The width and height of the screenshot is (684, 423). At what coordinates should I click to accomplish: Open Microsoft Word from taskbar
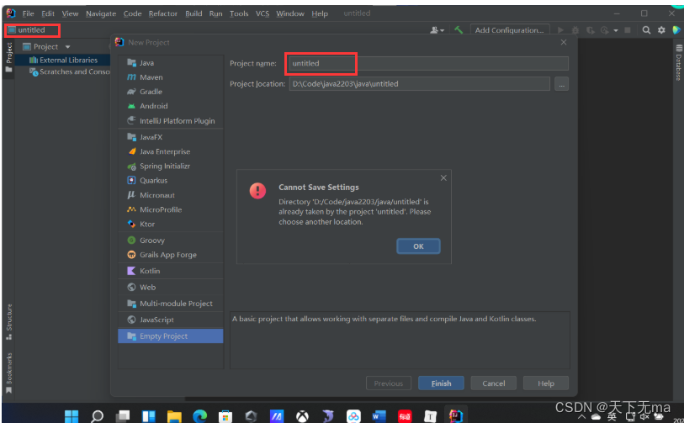[x=379, y=416]
